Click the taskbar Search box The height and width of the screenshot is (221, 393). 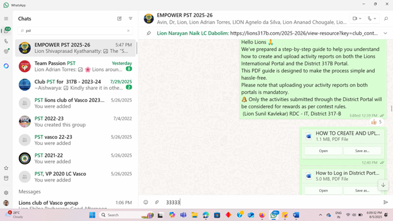(127, 215)
